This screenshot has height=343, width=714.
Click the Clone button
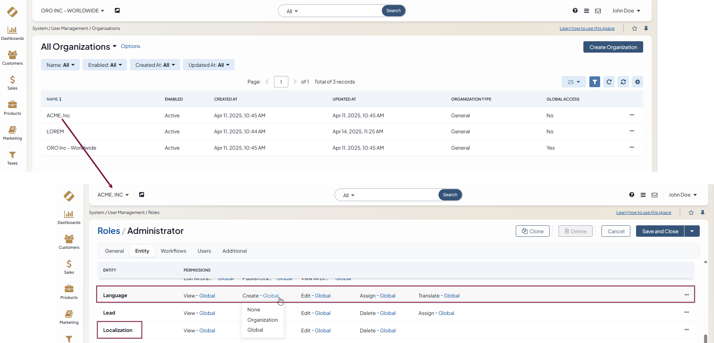(x=532, y=231)
